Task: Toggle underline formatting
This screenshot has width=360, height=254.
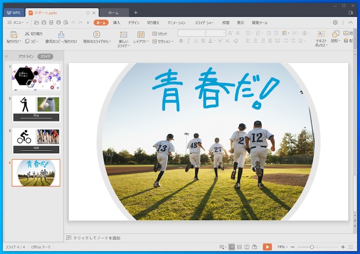Action: click(196, 41)
